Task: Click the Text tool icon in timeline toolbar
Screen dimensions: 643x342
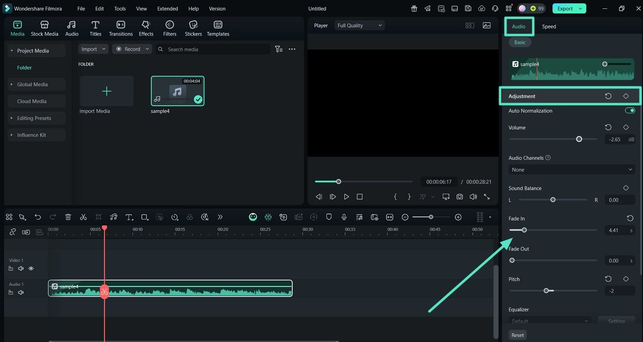Action: click(x=129, y=217)
